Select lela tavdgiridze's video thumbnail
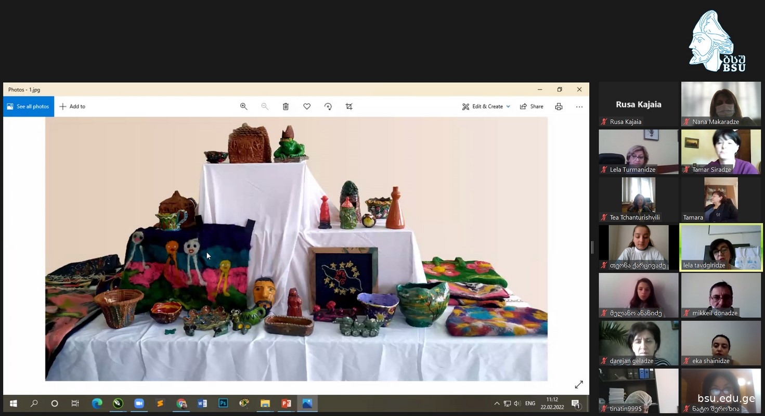Viewport: 765px width, 416px height. [x=721, y=247]
